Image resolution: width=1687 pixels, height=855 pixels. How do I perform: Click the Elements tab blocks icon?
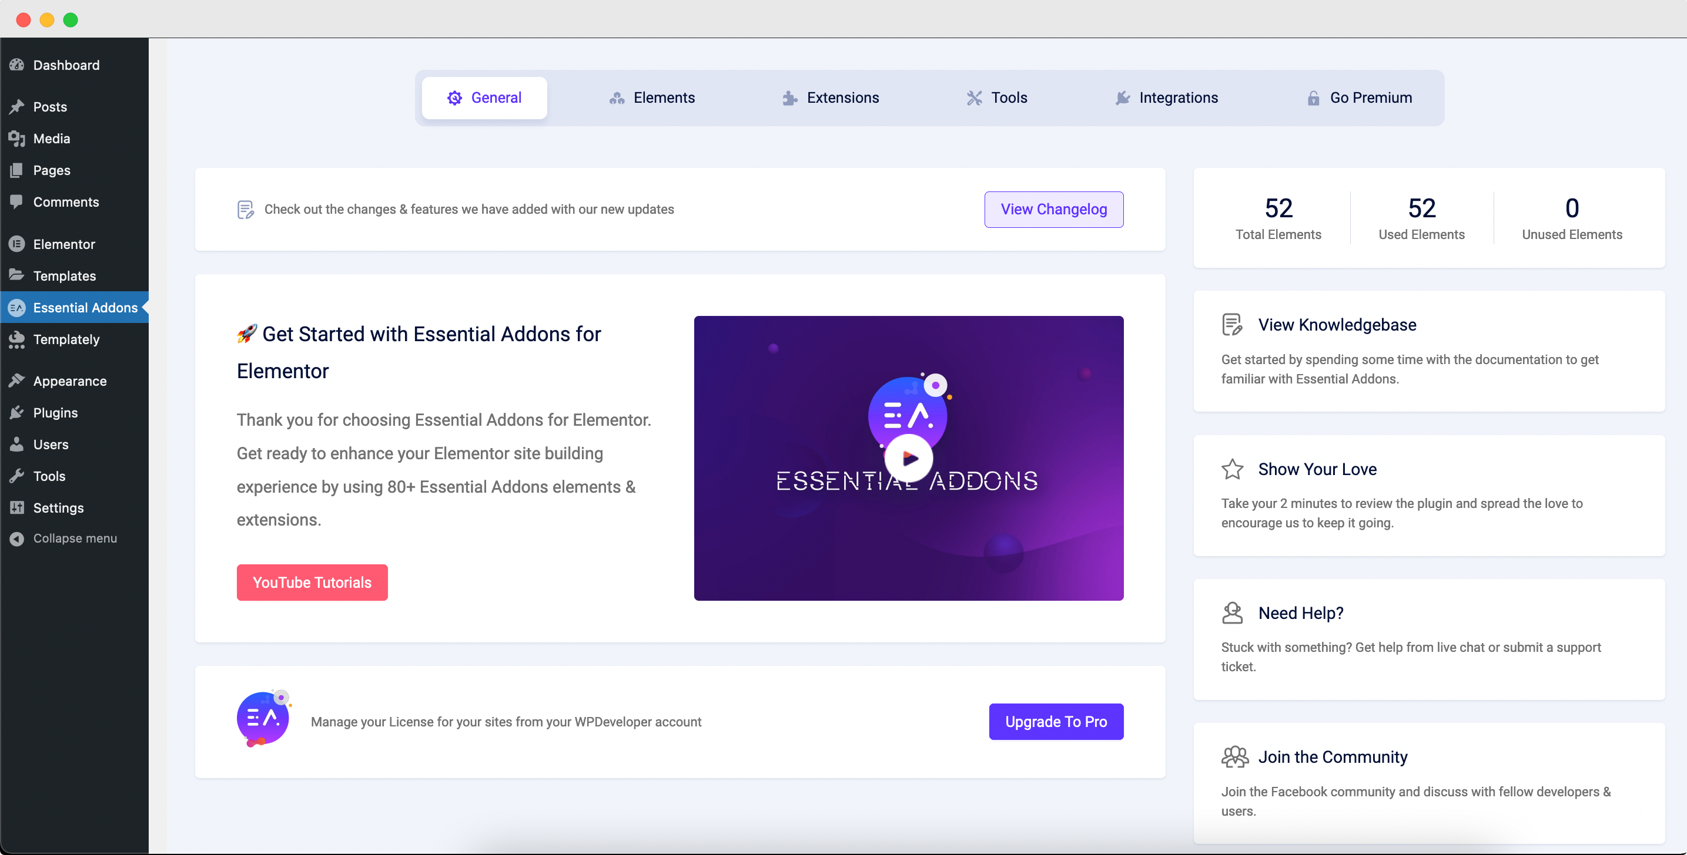(617, 98)
